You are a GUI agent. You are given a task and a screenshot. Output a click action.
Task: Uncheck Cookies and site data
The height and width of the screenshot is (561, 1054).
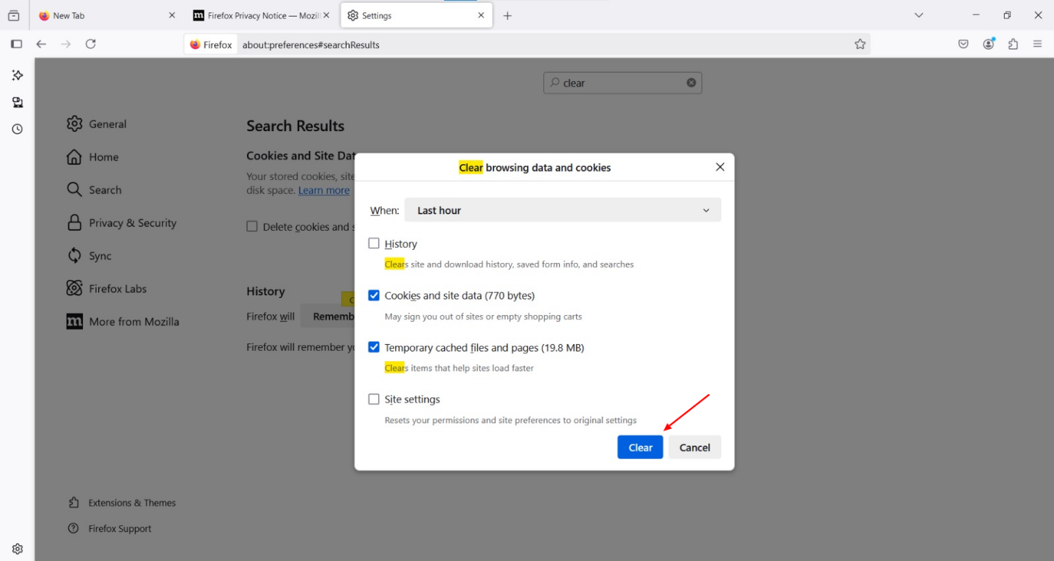tap(374, 295)
